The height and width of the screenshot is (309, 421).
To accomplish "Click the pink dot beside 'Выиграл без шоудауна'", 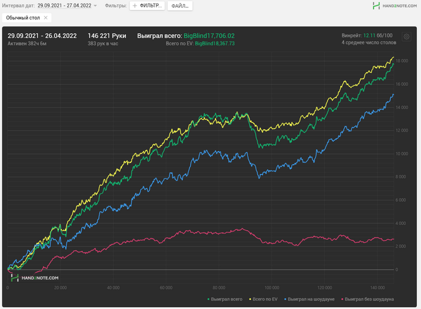I will [x=342, y=299].
